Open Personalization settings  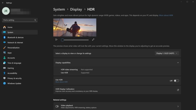click(20, 48)
